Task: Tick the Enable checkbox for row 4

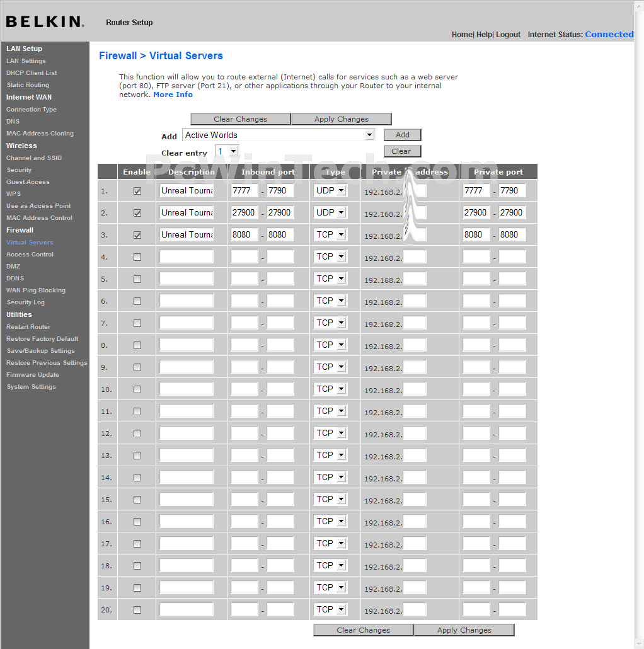Action: 137,257
